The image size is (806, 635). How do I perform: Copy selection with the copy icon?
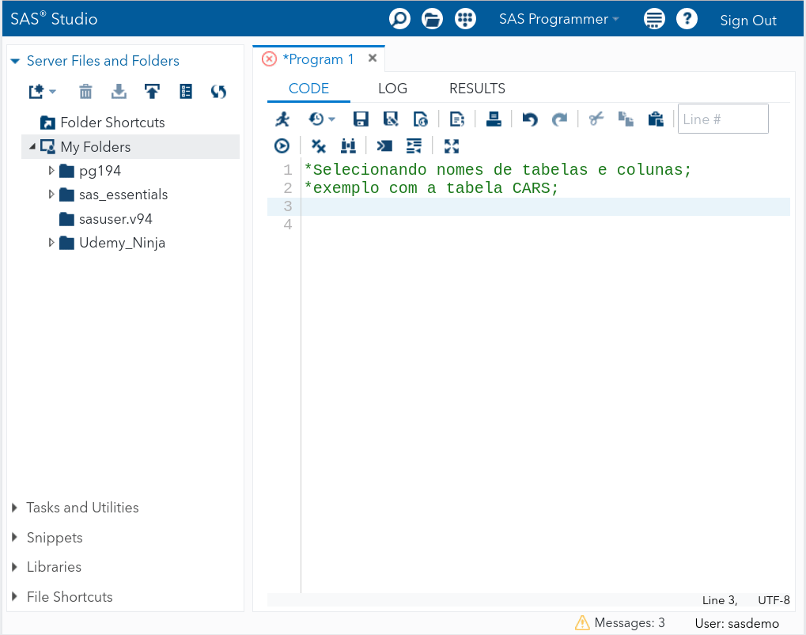tap(626, 119)
